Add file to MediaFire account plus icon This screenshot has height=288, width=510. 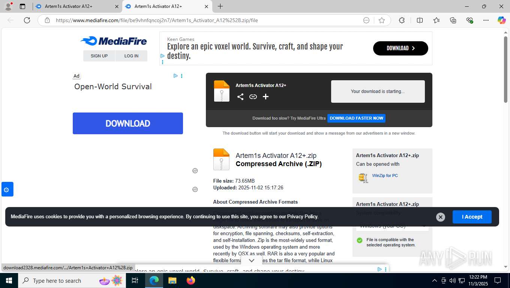pos(265,97)
